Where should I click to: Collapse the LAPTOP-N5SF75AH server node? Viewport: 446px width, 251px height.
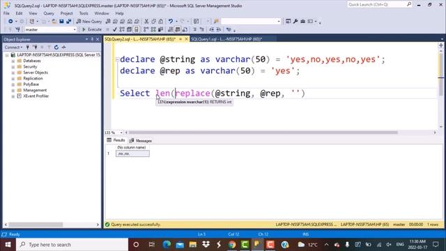pos(7,55)
